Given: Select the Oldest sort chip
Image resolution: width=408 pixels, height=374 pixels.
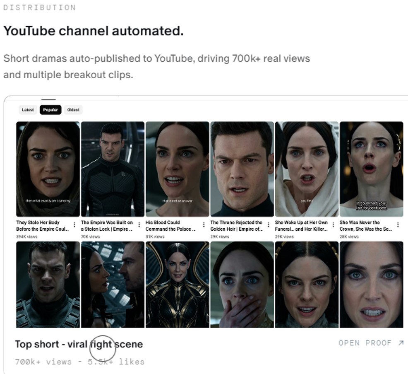Looking at the screenshot, I should click(x=73, y=110).
